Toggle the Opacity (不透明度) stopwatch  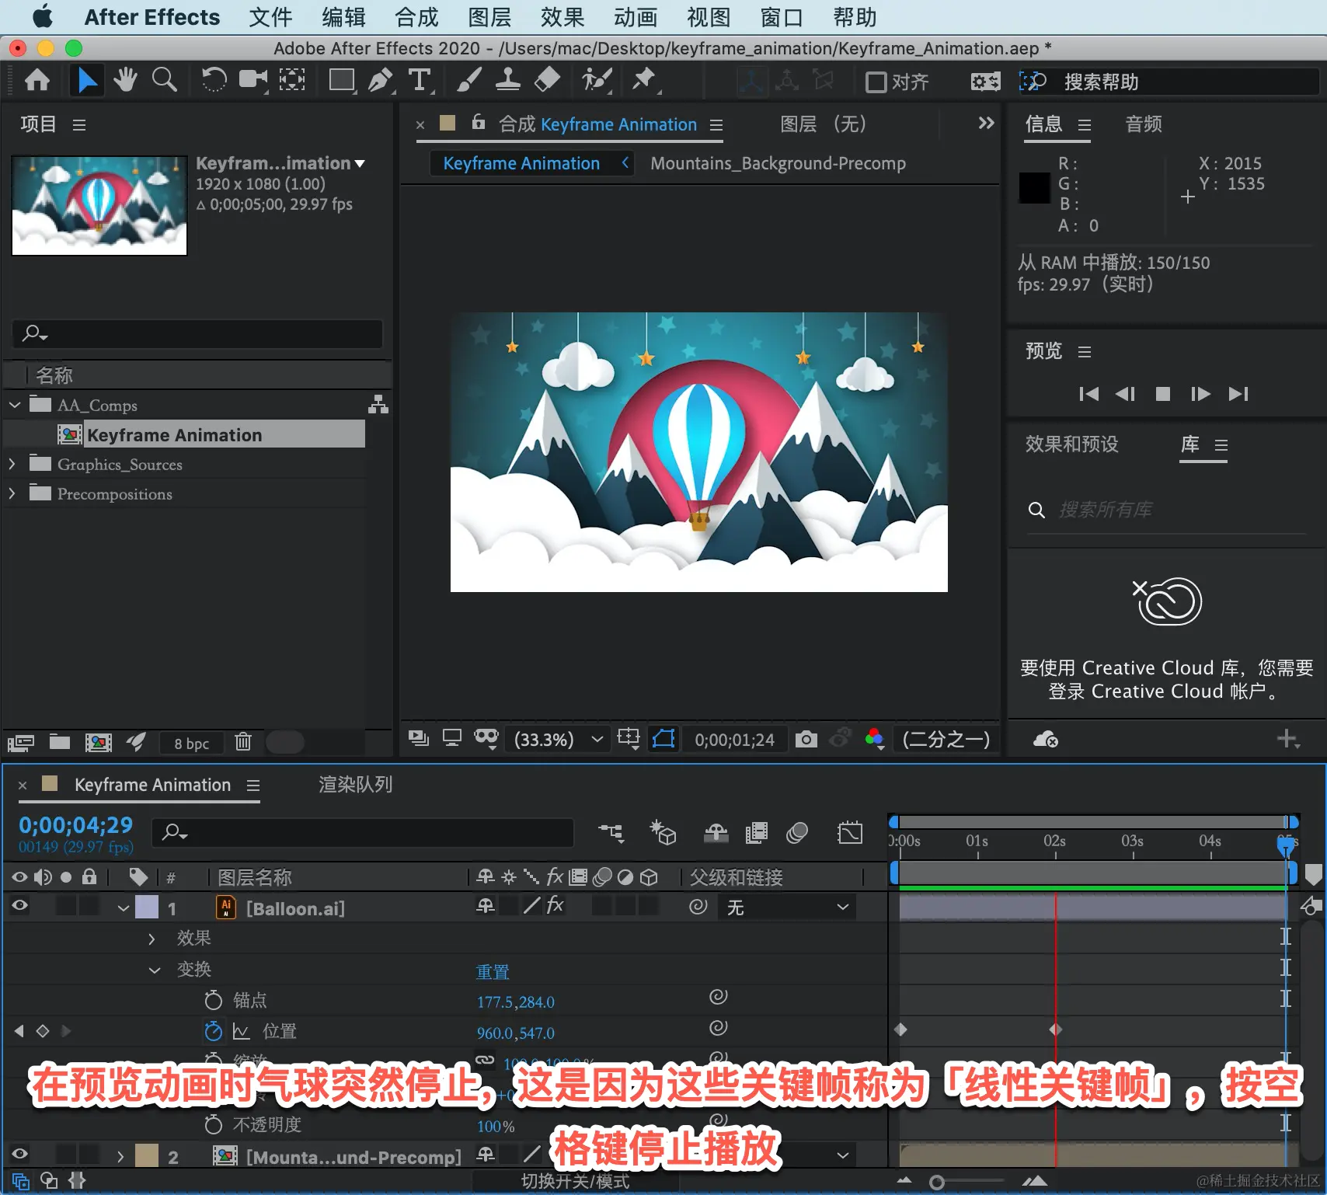pos(213,1124)
